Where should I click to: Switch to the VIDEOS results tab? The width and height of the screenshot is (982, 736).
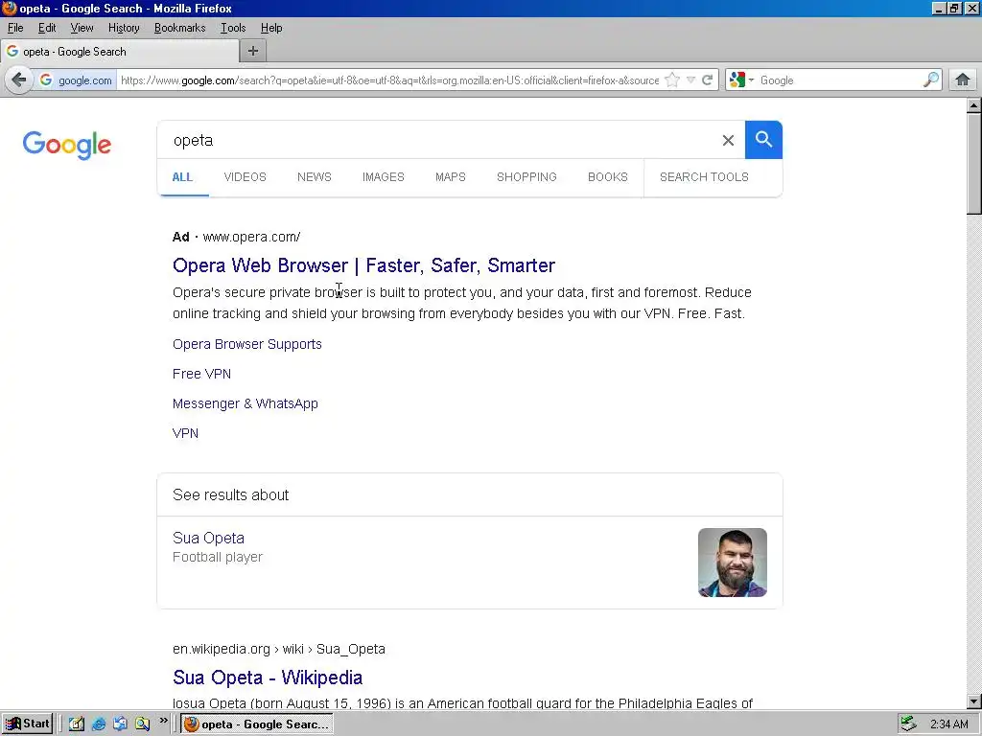point(245,177)
